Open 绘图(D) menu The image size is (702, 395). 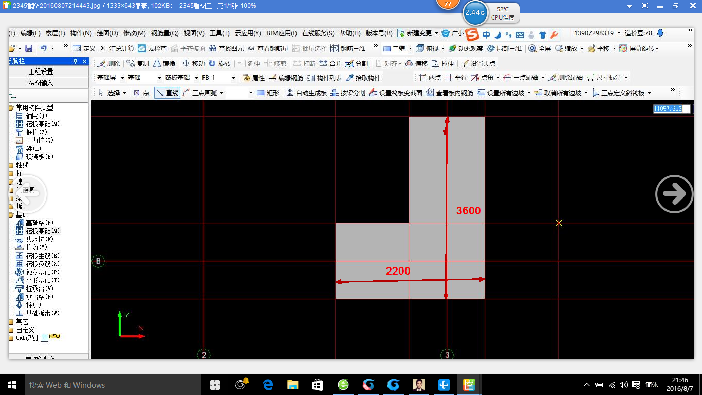coord(107,33)
